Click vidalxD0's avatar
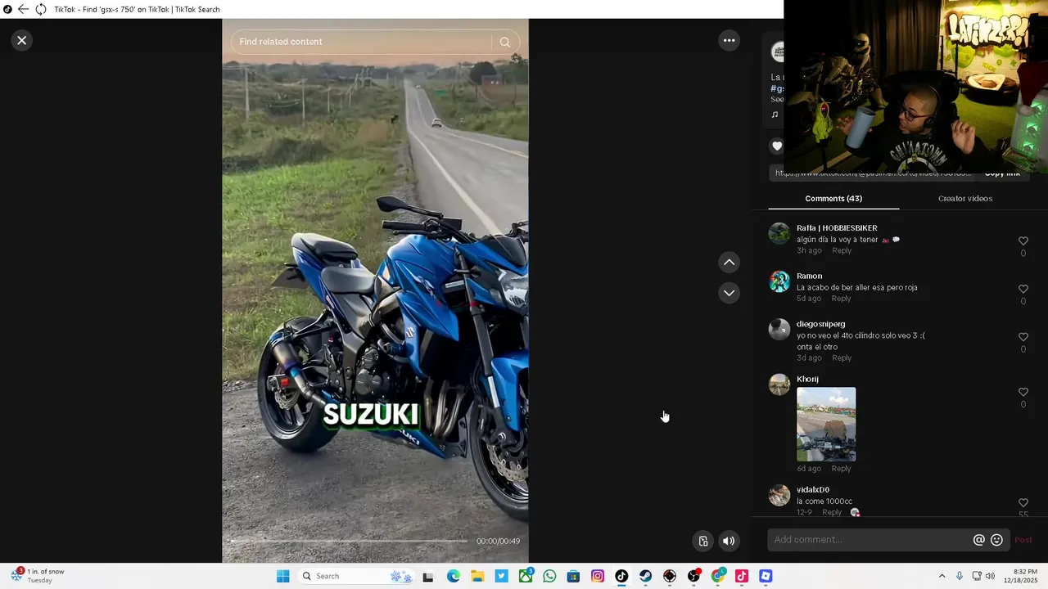1048x589 pixels. tap(779, 495)
